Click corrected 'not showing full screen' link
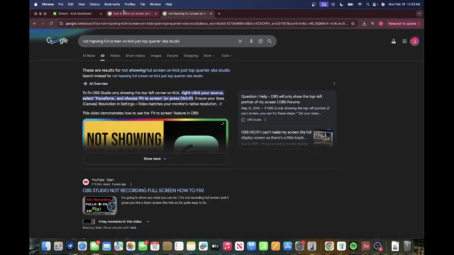 (x=176, y=70)
